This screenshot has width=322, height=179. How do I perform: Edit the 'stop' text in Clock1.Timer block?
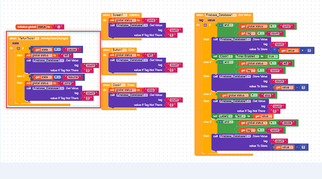(151, 90)
